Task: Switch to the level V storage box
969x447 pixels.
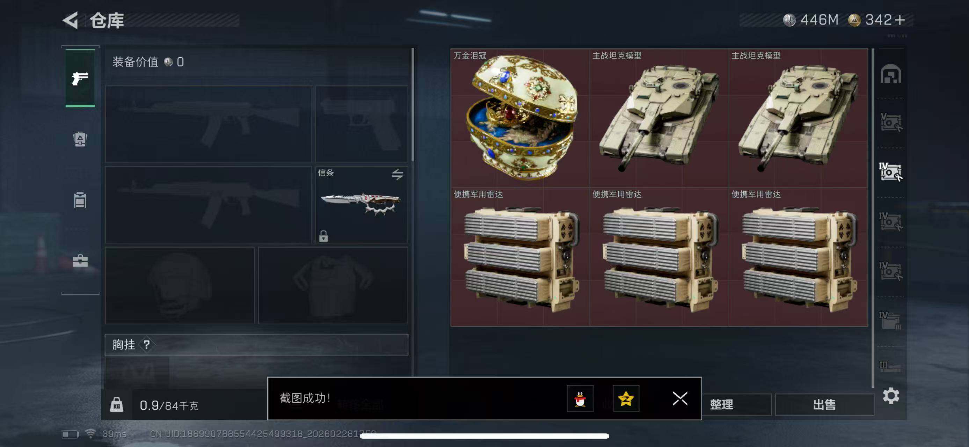Action: [x=890, y=123]
